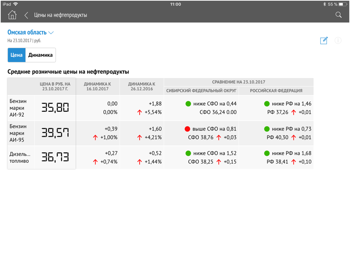Expand the Омская область region dropdown

tap(27, 33)
